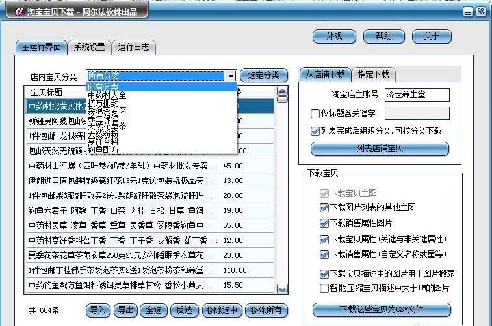Viewport: 492px width, 326px height.
Task: Select the row 1件包邮丁桂佛手茶
Action: (150, 271)
